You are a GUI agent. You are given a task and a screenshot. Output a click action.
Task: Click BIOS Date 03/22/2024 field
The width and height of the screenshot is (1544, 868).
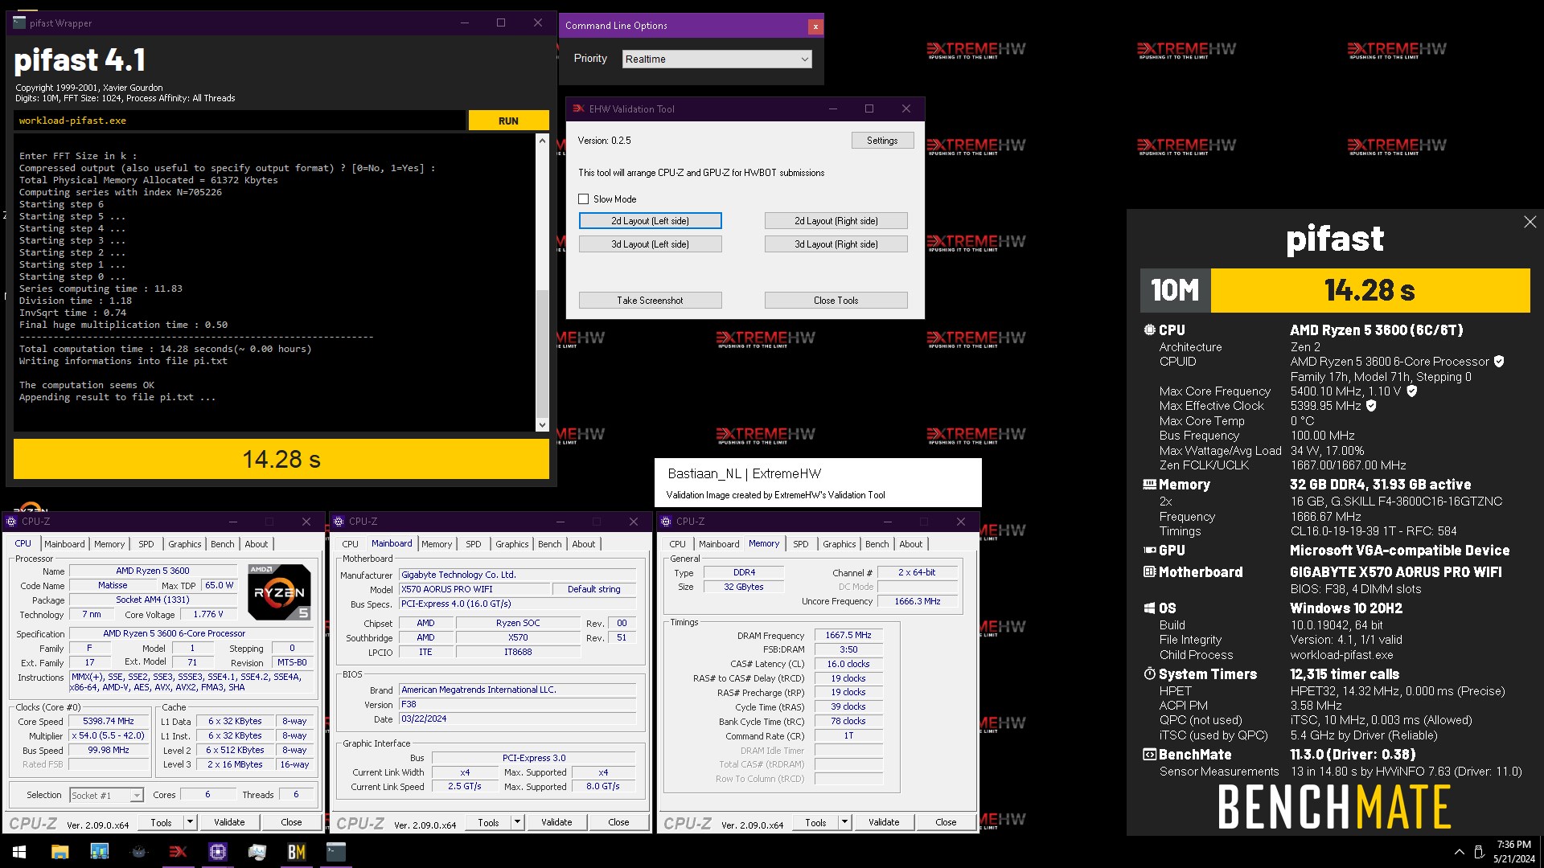pyautogui.click(x=518, y=719)
